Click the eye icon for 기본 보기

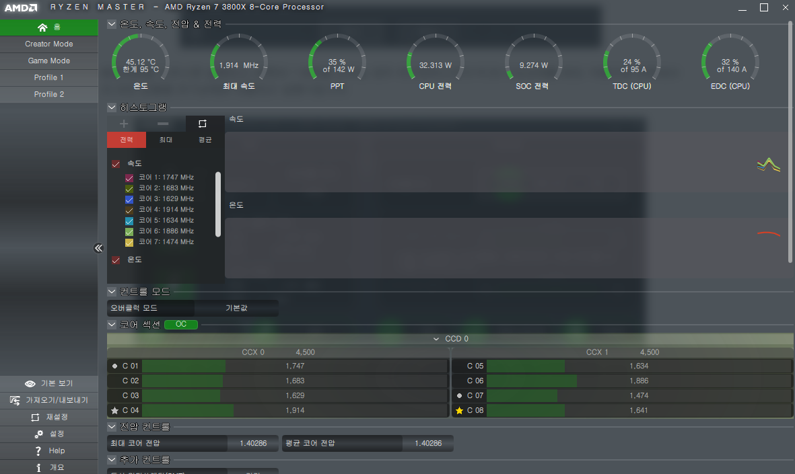[x=30, y=384]
